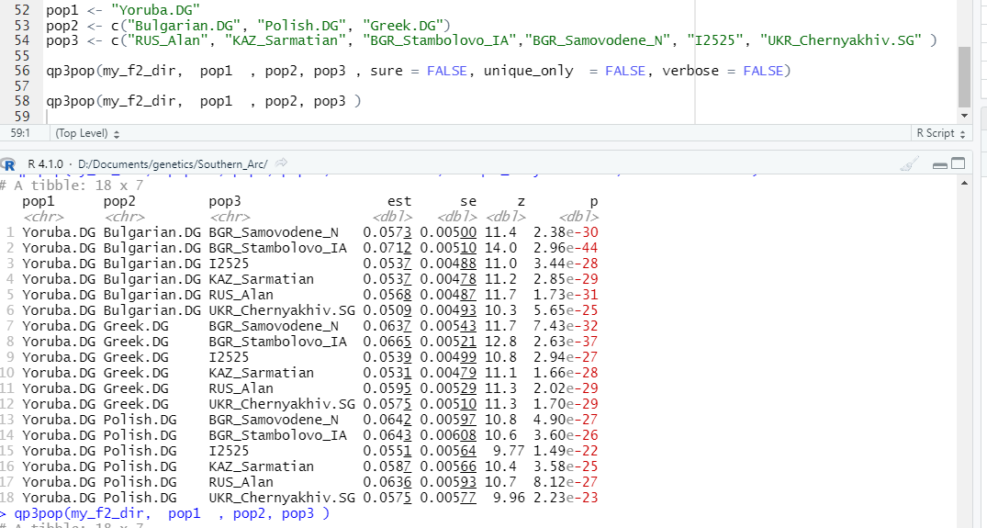Click the "KAZ_Sarmatian" string on line 54
The height and width of the screenshot is (528, 987).
point(297,39)
